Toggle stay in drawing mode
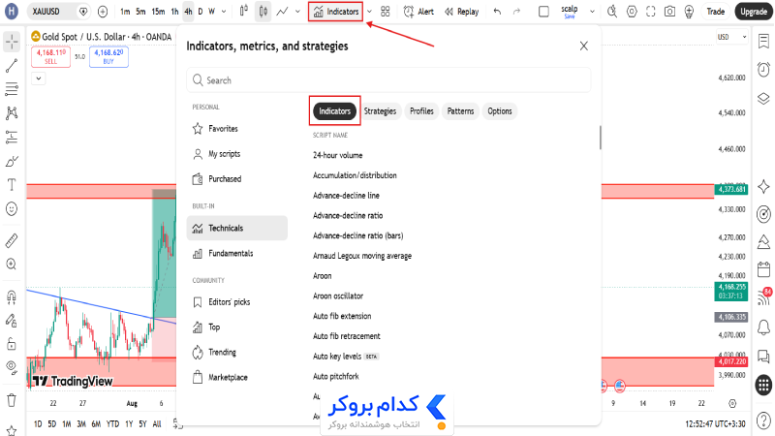775x436 pixels. 12,321
